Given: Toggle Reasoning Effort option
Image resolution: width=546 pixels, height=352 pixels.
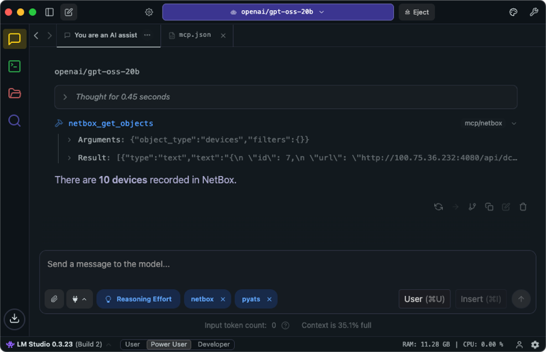Looking at the screenshot, I should point(139,299).
